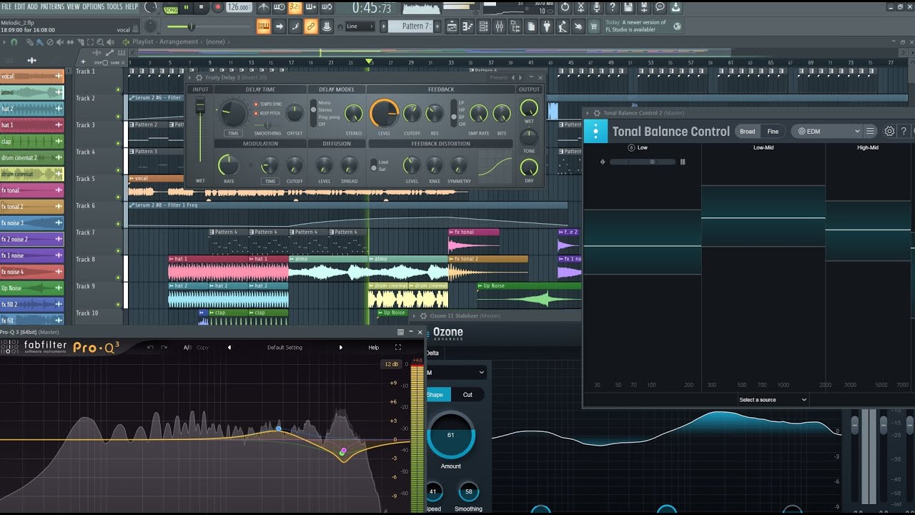Click TIME button in Modulation section
Screen dimensions: 915x515
[x=270, y=181]
